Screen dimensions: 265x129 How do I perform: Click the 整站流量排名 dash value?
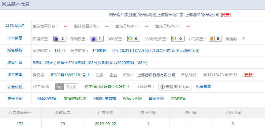tap(106, 27)
